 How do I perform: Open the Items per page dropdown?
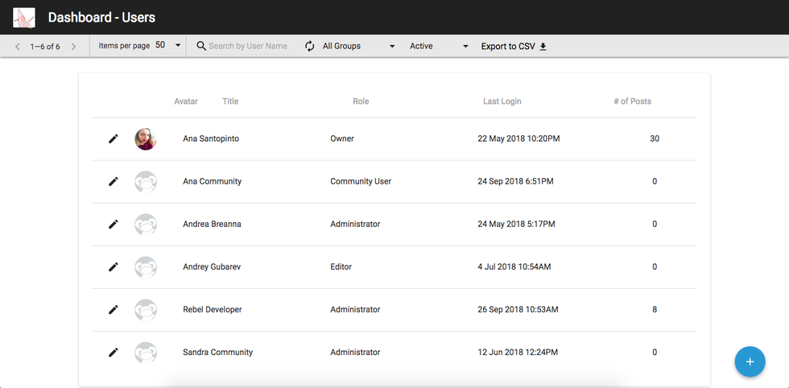coord(168,46)
